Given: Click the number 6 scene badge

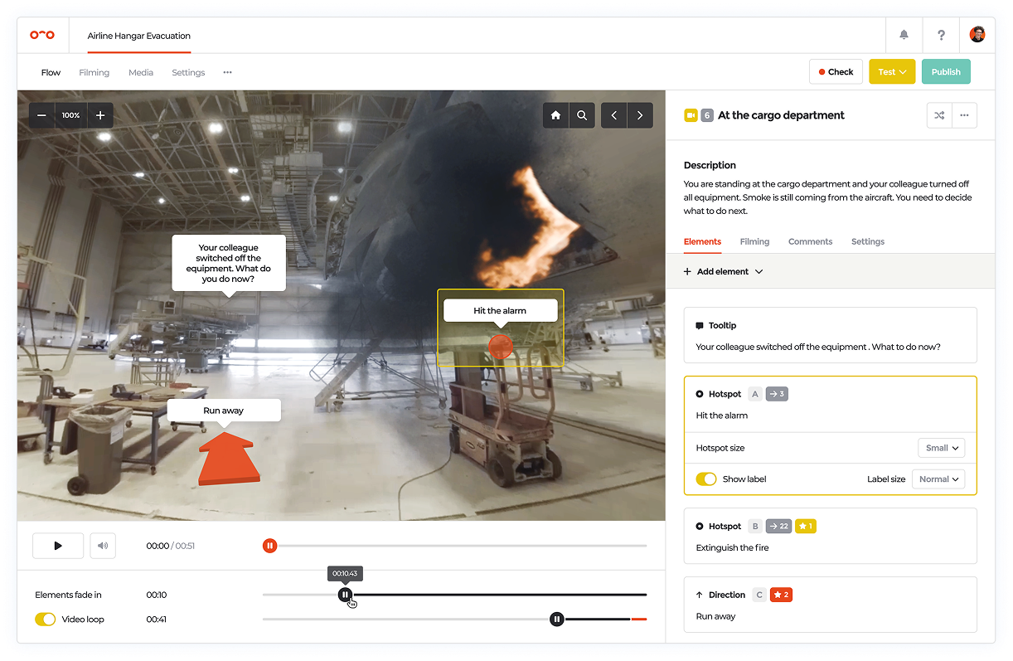Looking at the screenshot, I should 707,115.
